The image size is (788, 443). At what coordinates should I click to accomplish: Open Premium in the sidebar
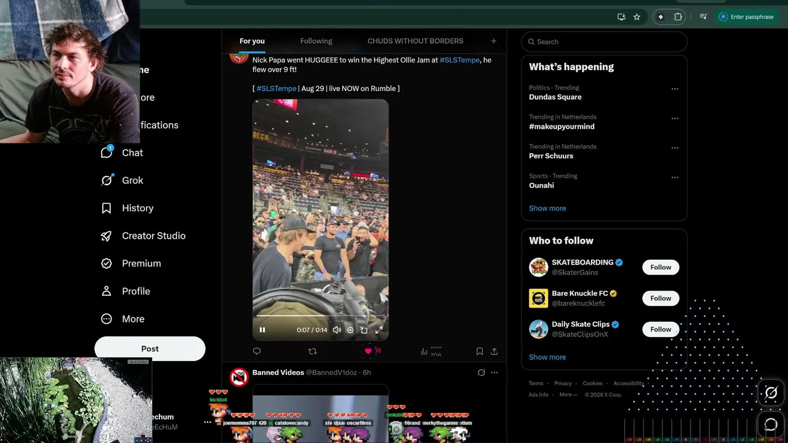[x=131, y=263]
